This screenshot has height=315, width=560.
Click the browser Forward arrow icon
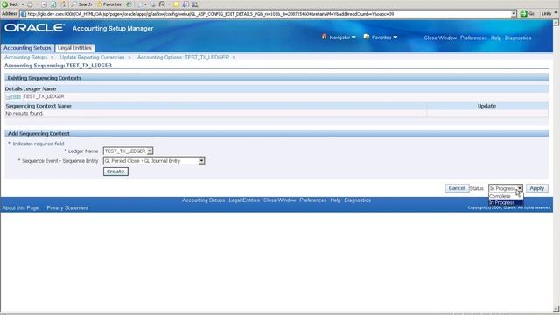coord(30,4)
